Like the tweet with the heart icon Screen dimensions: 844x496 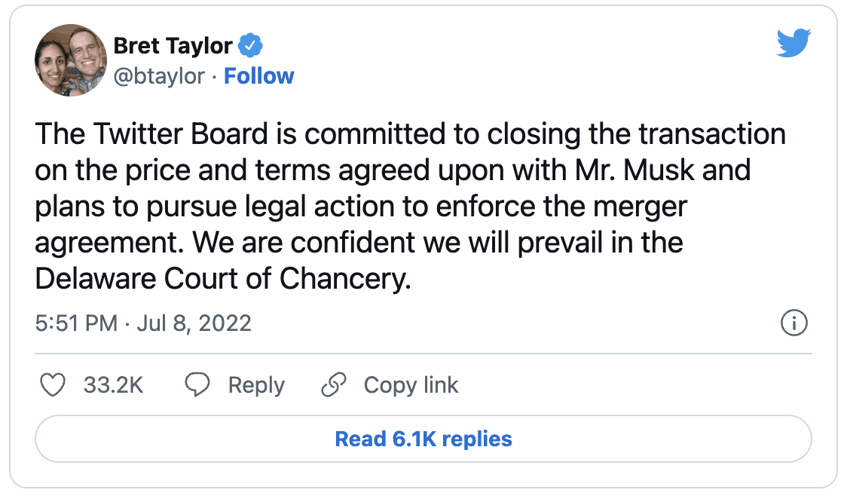(53, 385)
